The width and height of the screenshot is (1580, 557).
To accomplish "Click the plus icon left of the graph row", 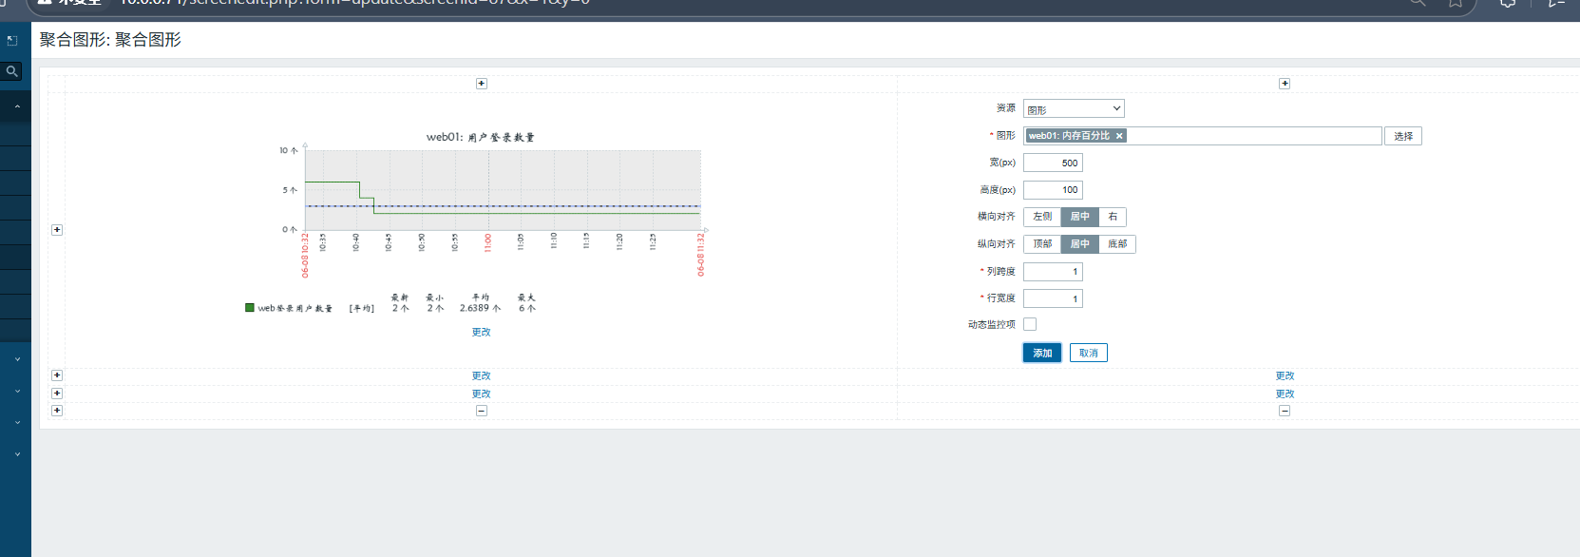I will [x=57, y=230].
